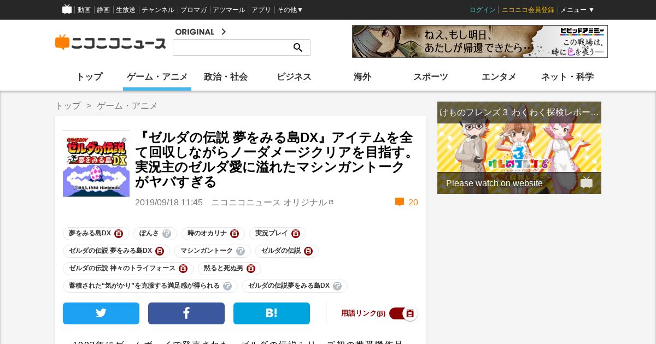
Task: Click the ゲーム・アニメ breadcrumb link
Action: pos(127,106)
